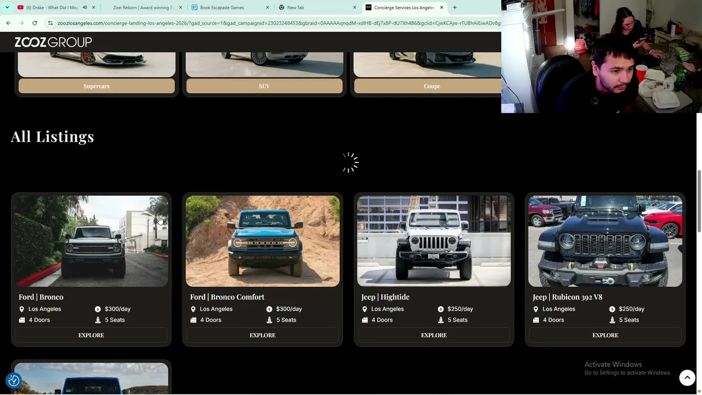This screenshot has height=395, width=702.
Task: Open the tab search dropdown arrow
Action: point(7,8)
